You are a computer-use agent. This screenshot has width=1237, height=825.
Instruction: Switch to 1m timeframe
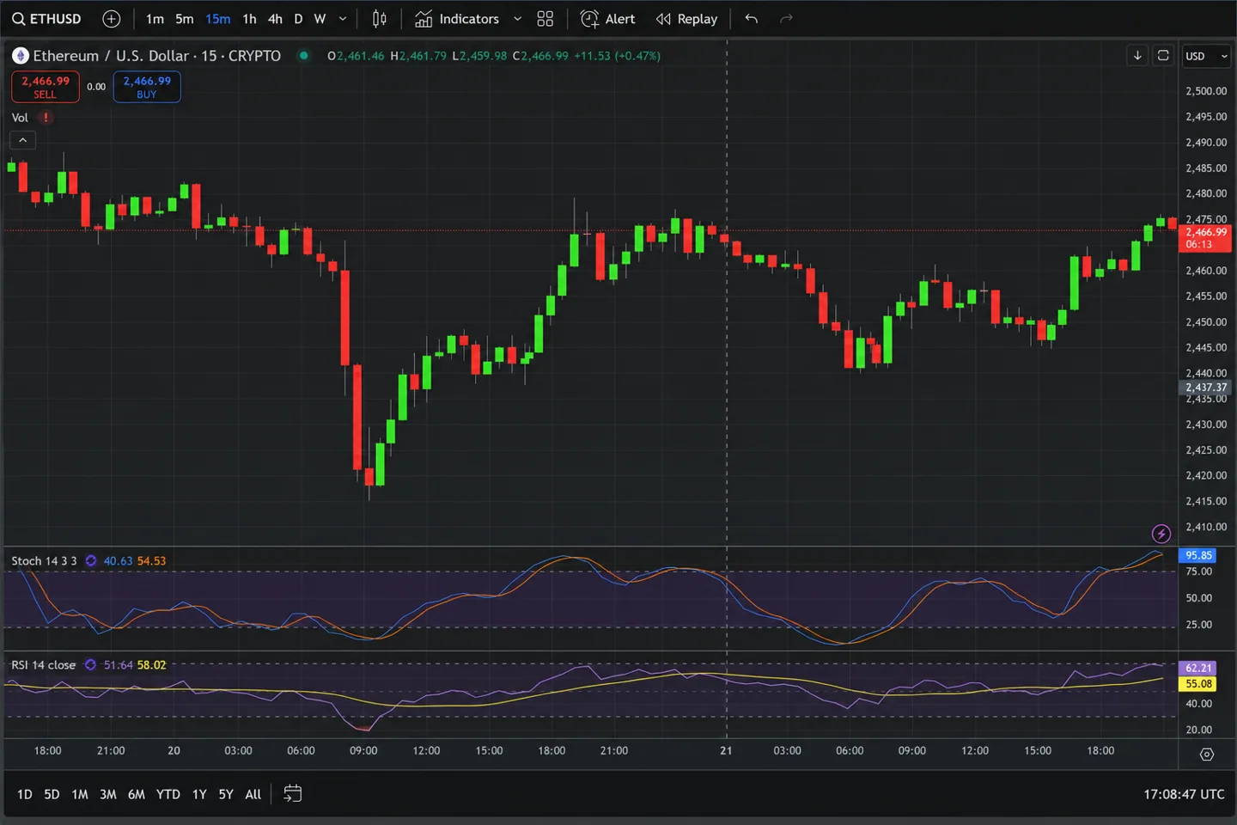155,19
